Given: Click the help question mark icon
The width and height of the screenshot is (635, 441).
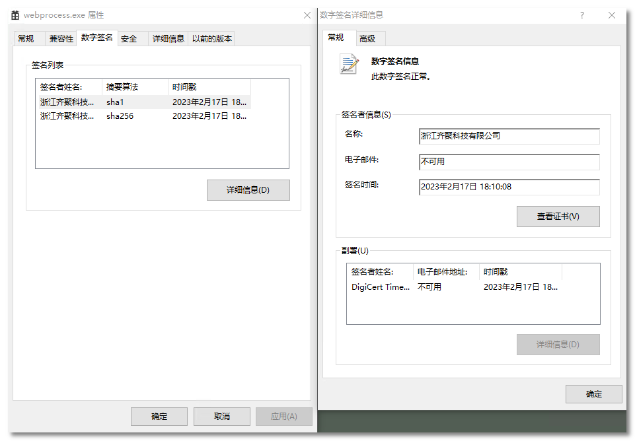Looking at the screenshot, I should (x=581, y=15).
